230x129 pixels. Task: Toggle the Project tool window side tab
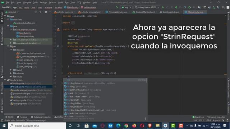click(x=2, y=17)
